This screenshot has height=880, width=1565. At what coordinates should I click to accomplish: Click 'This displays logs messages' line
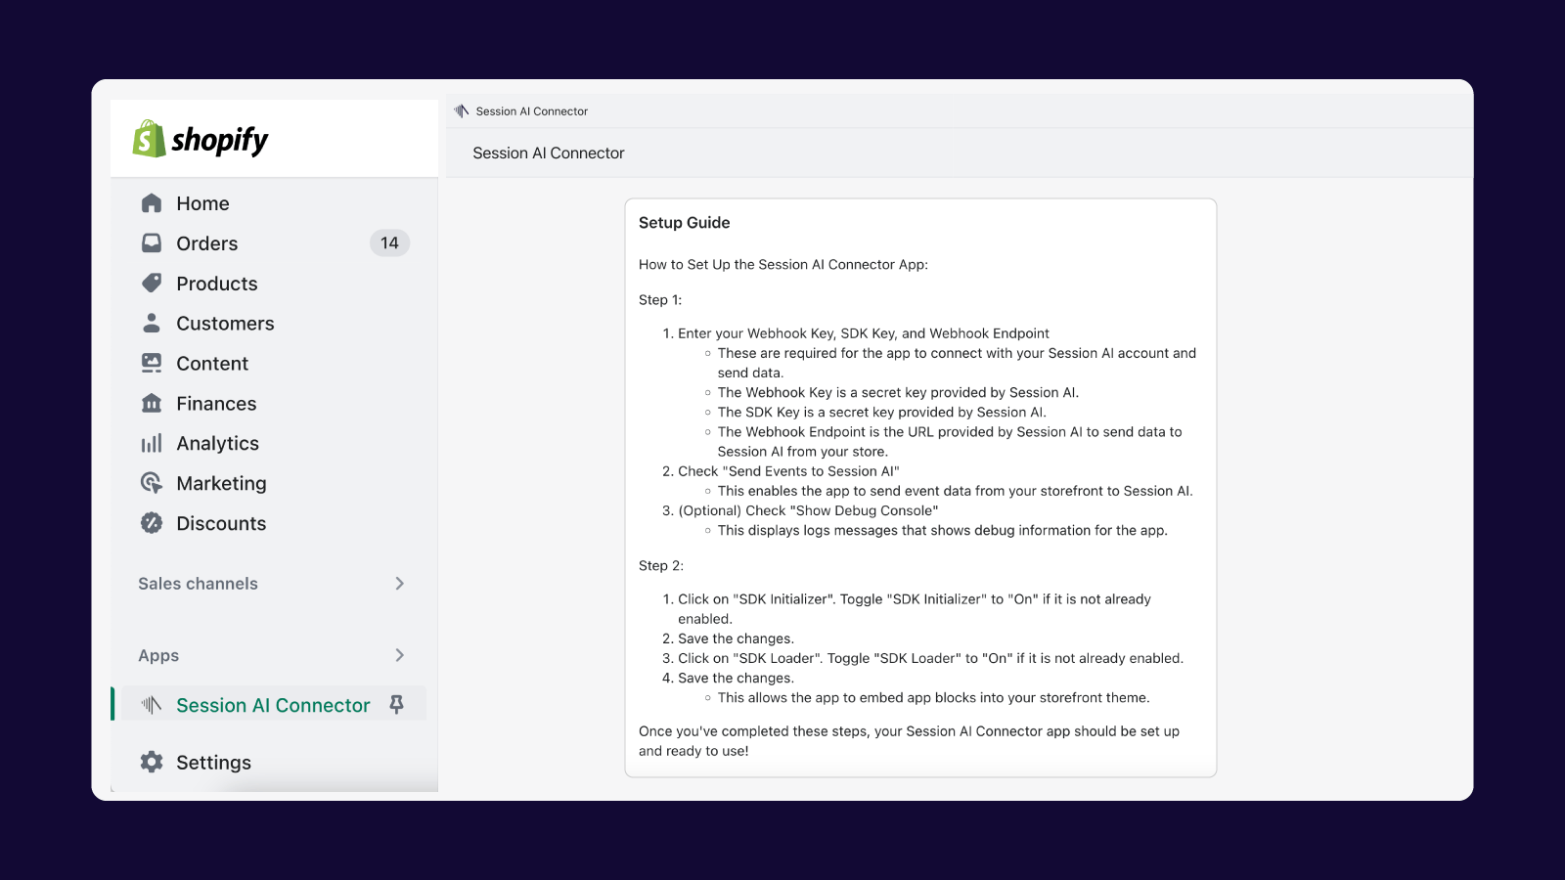tap(942, 530)
